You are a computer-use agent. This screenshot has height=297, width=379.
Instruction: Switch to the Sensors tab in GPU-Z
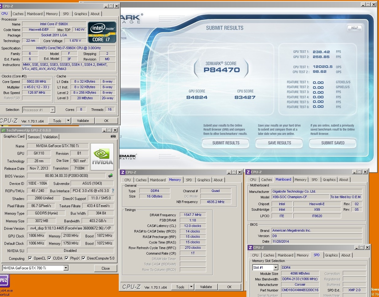click(34, 137)
